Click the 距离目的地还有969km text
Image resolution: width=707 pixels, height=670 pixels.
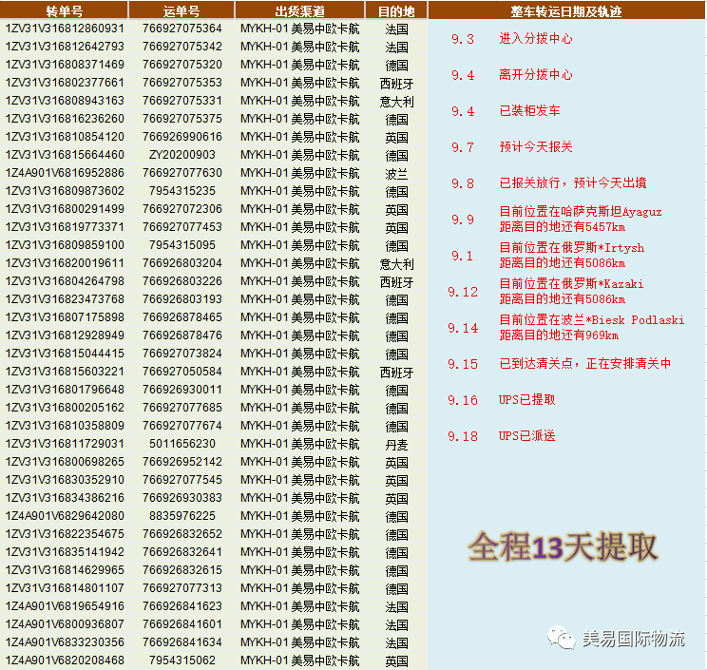(559, 335)
